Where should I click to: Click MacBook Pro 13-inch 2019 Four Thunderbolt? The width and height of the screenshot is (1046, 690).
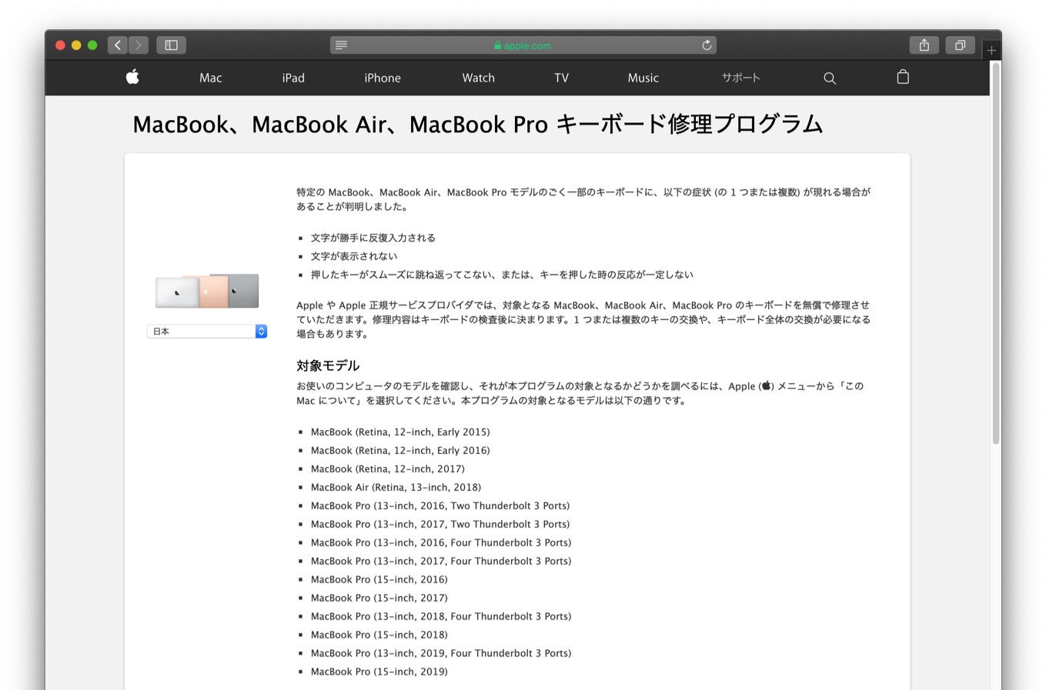coord(441,654)
